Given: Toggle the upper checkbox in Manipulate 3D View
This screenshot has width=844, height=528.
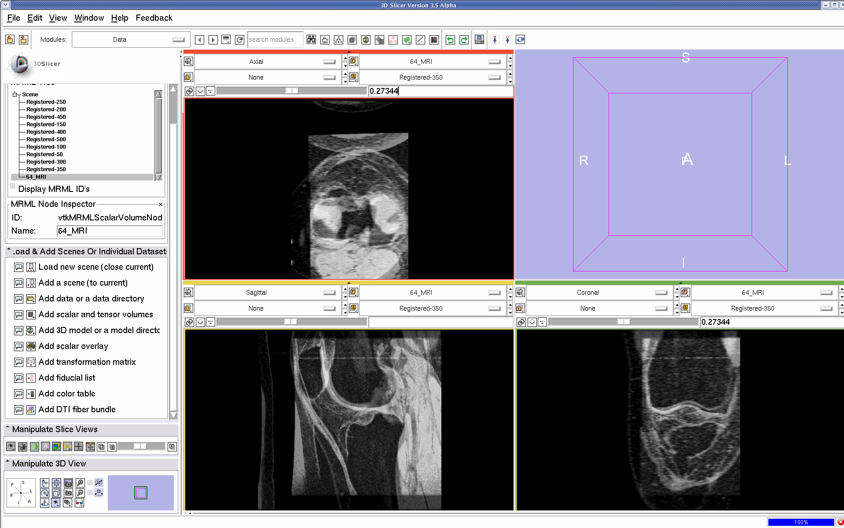Looking at the screenshot, I should [90, 483].
